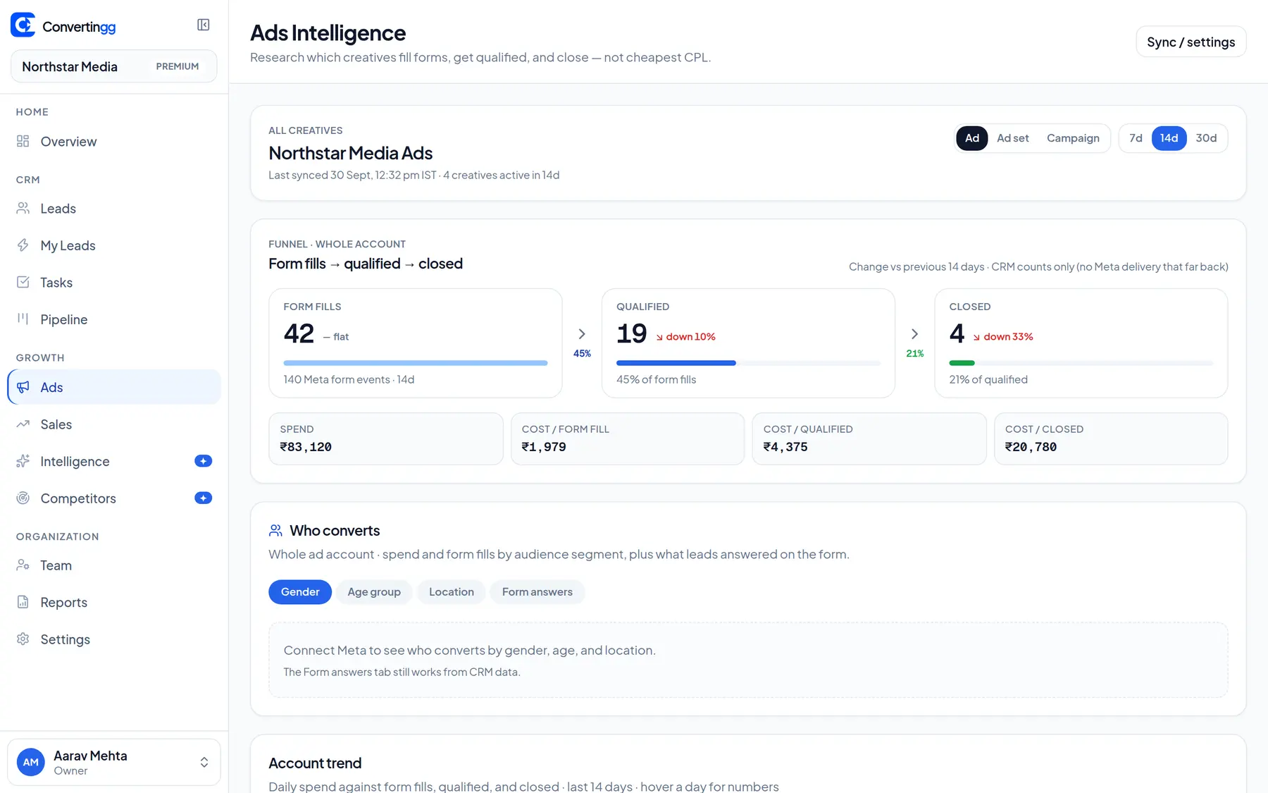Click the Competitors target icon

click(x=23, y=498)
